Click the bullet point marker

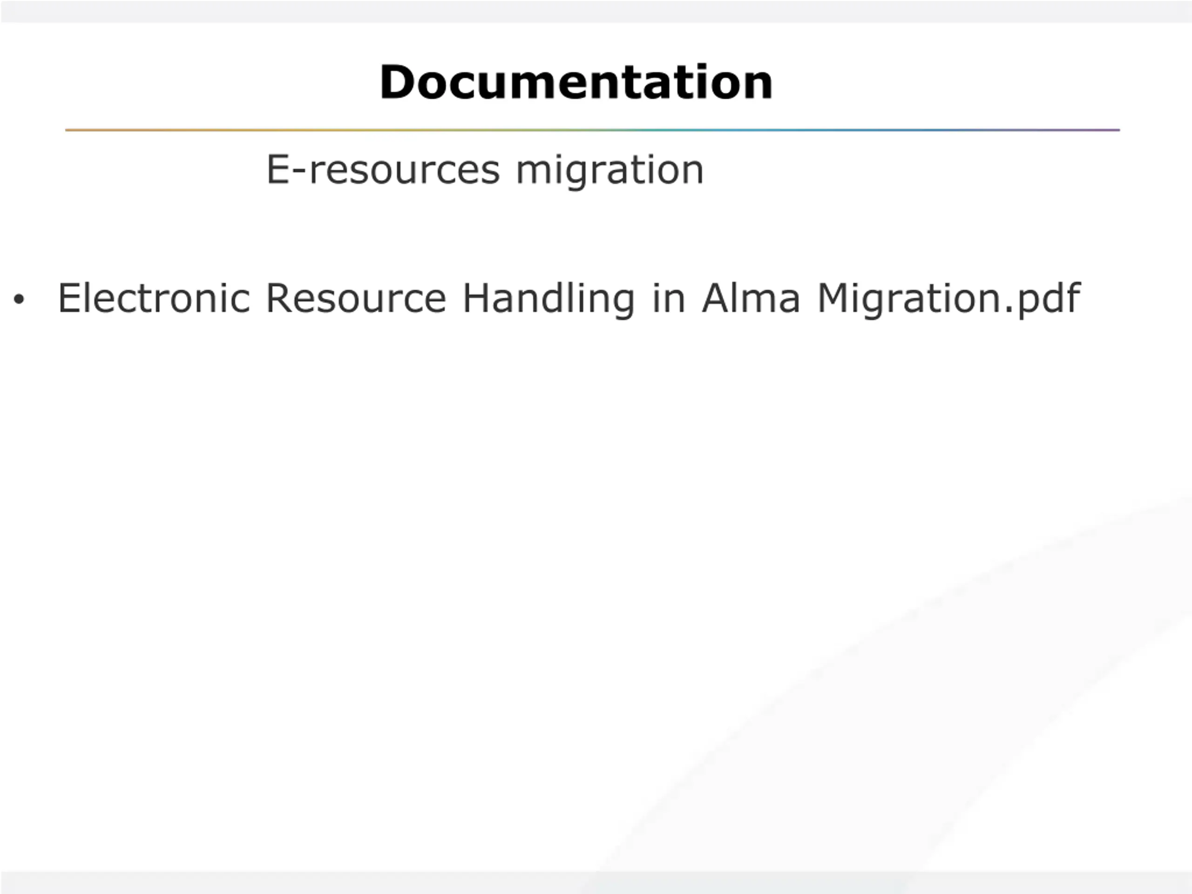click(x=19, y=298)
